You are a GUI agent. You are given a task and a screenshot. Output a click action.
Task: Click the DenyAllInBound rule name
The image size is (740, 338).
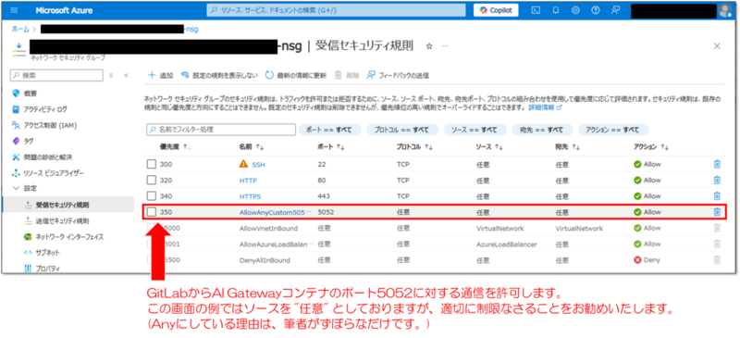pos(265,260)
